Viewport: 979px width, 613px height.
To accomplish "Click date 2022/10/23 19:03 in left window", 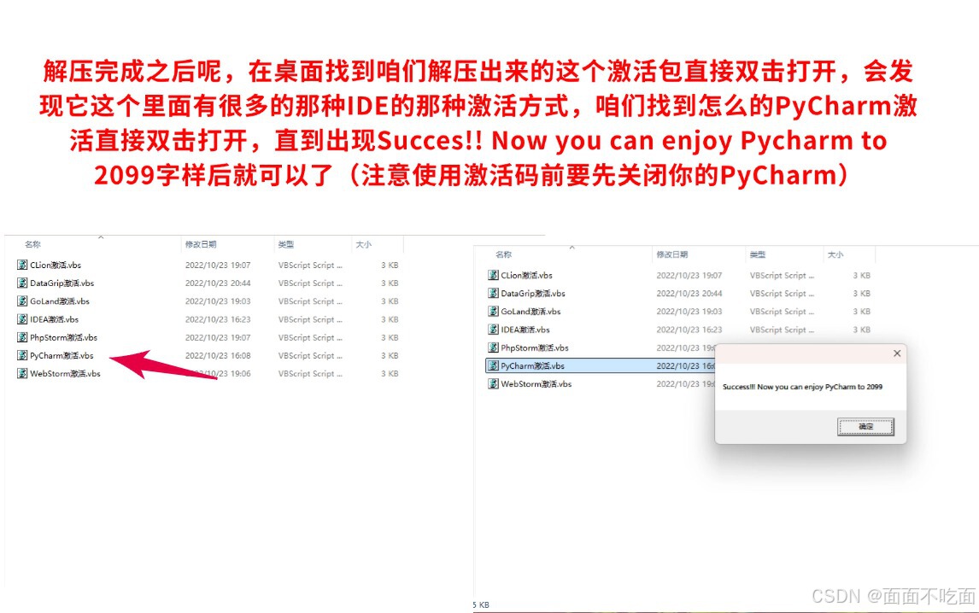I will pyautogui.click(x=218, y=301).
